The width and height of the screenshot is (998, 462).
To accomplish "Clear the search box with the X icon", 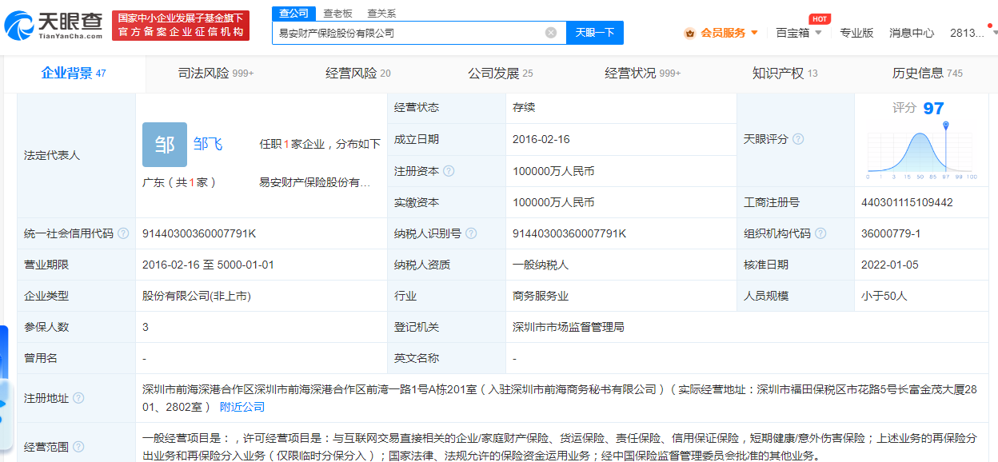I will (551, 33).
